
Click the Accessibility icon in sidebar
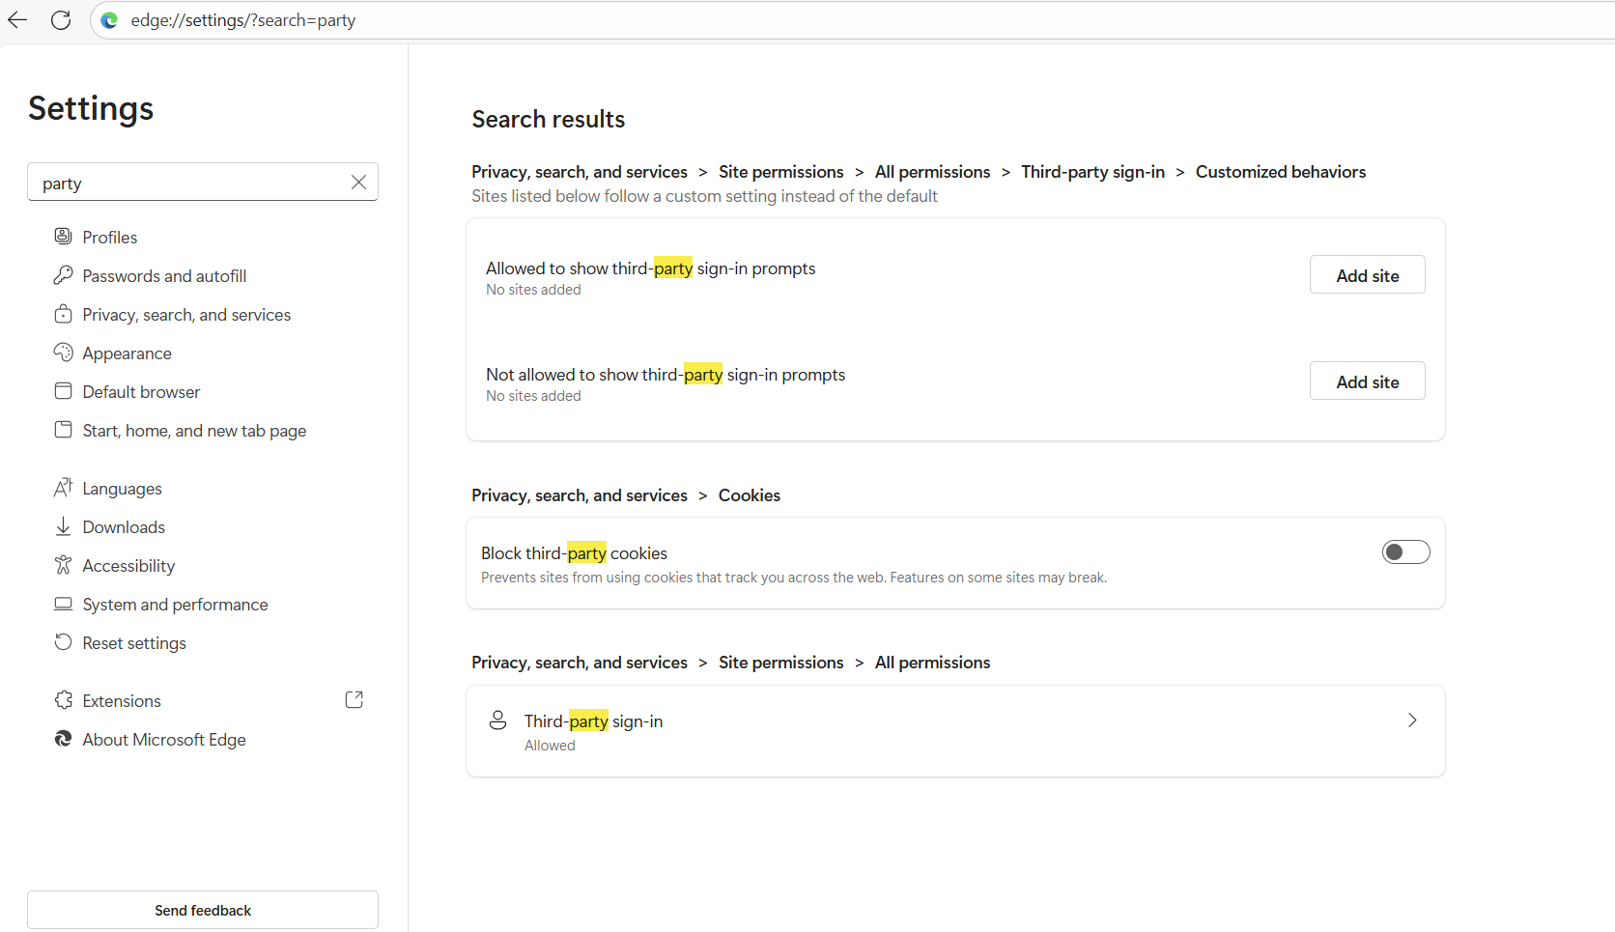point(64,565)
